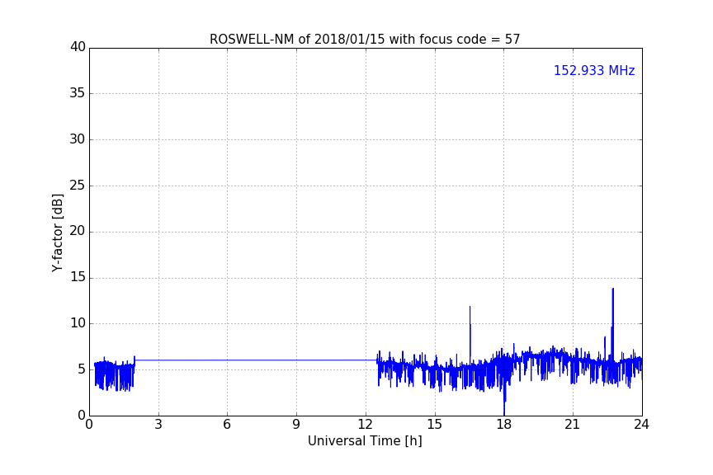Select the '152.933 MHz' frequency label
The height and width of the screenshot is (475, 713).
click(x=594, y=70)
